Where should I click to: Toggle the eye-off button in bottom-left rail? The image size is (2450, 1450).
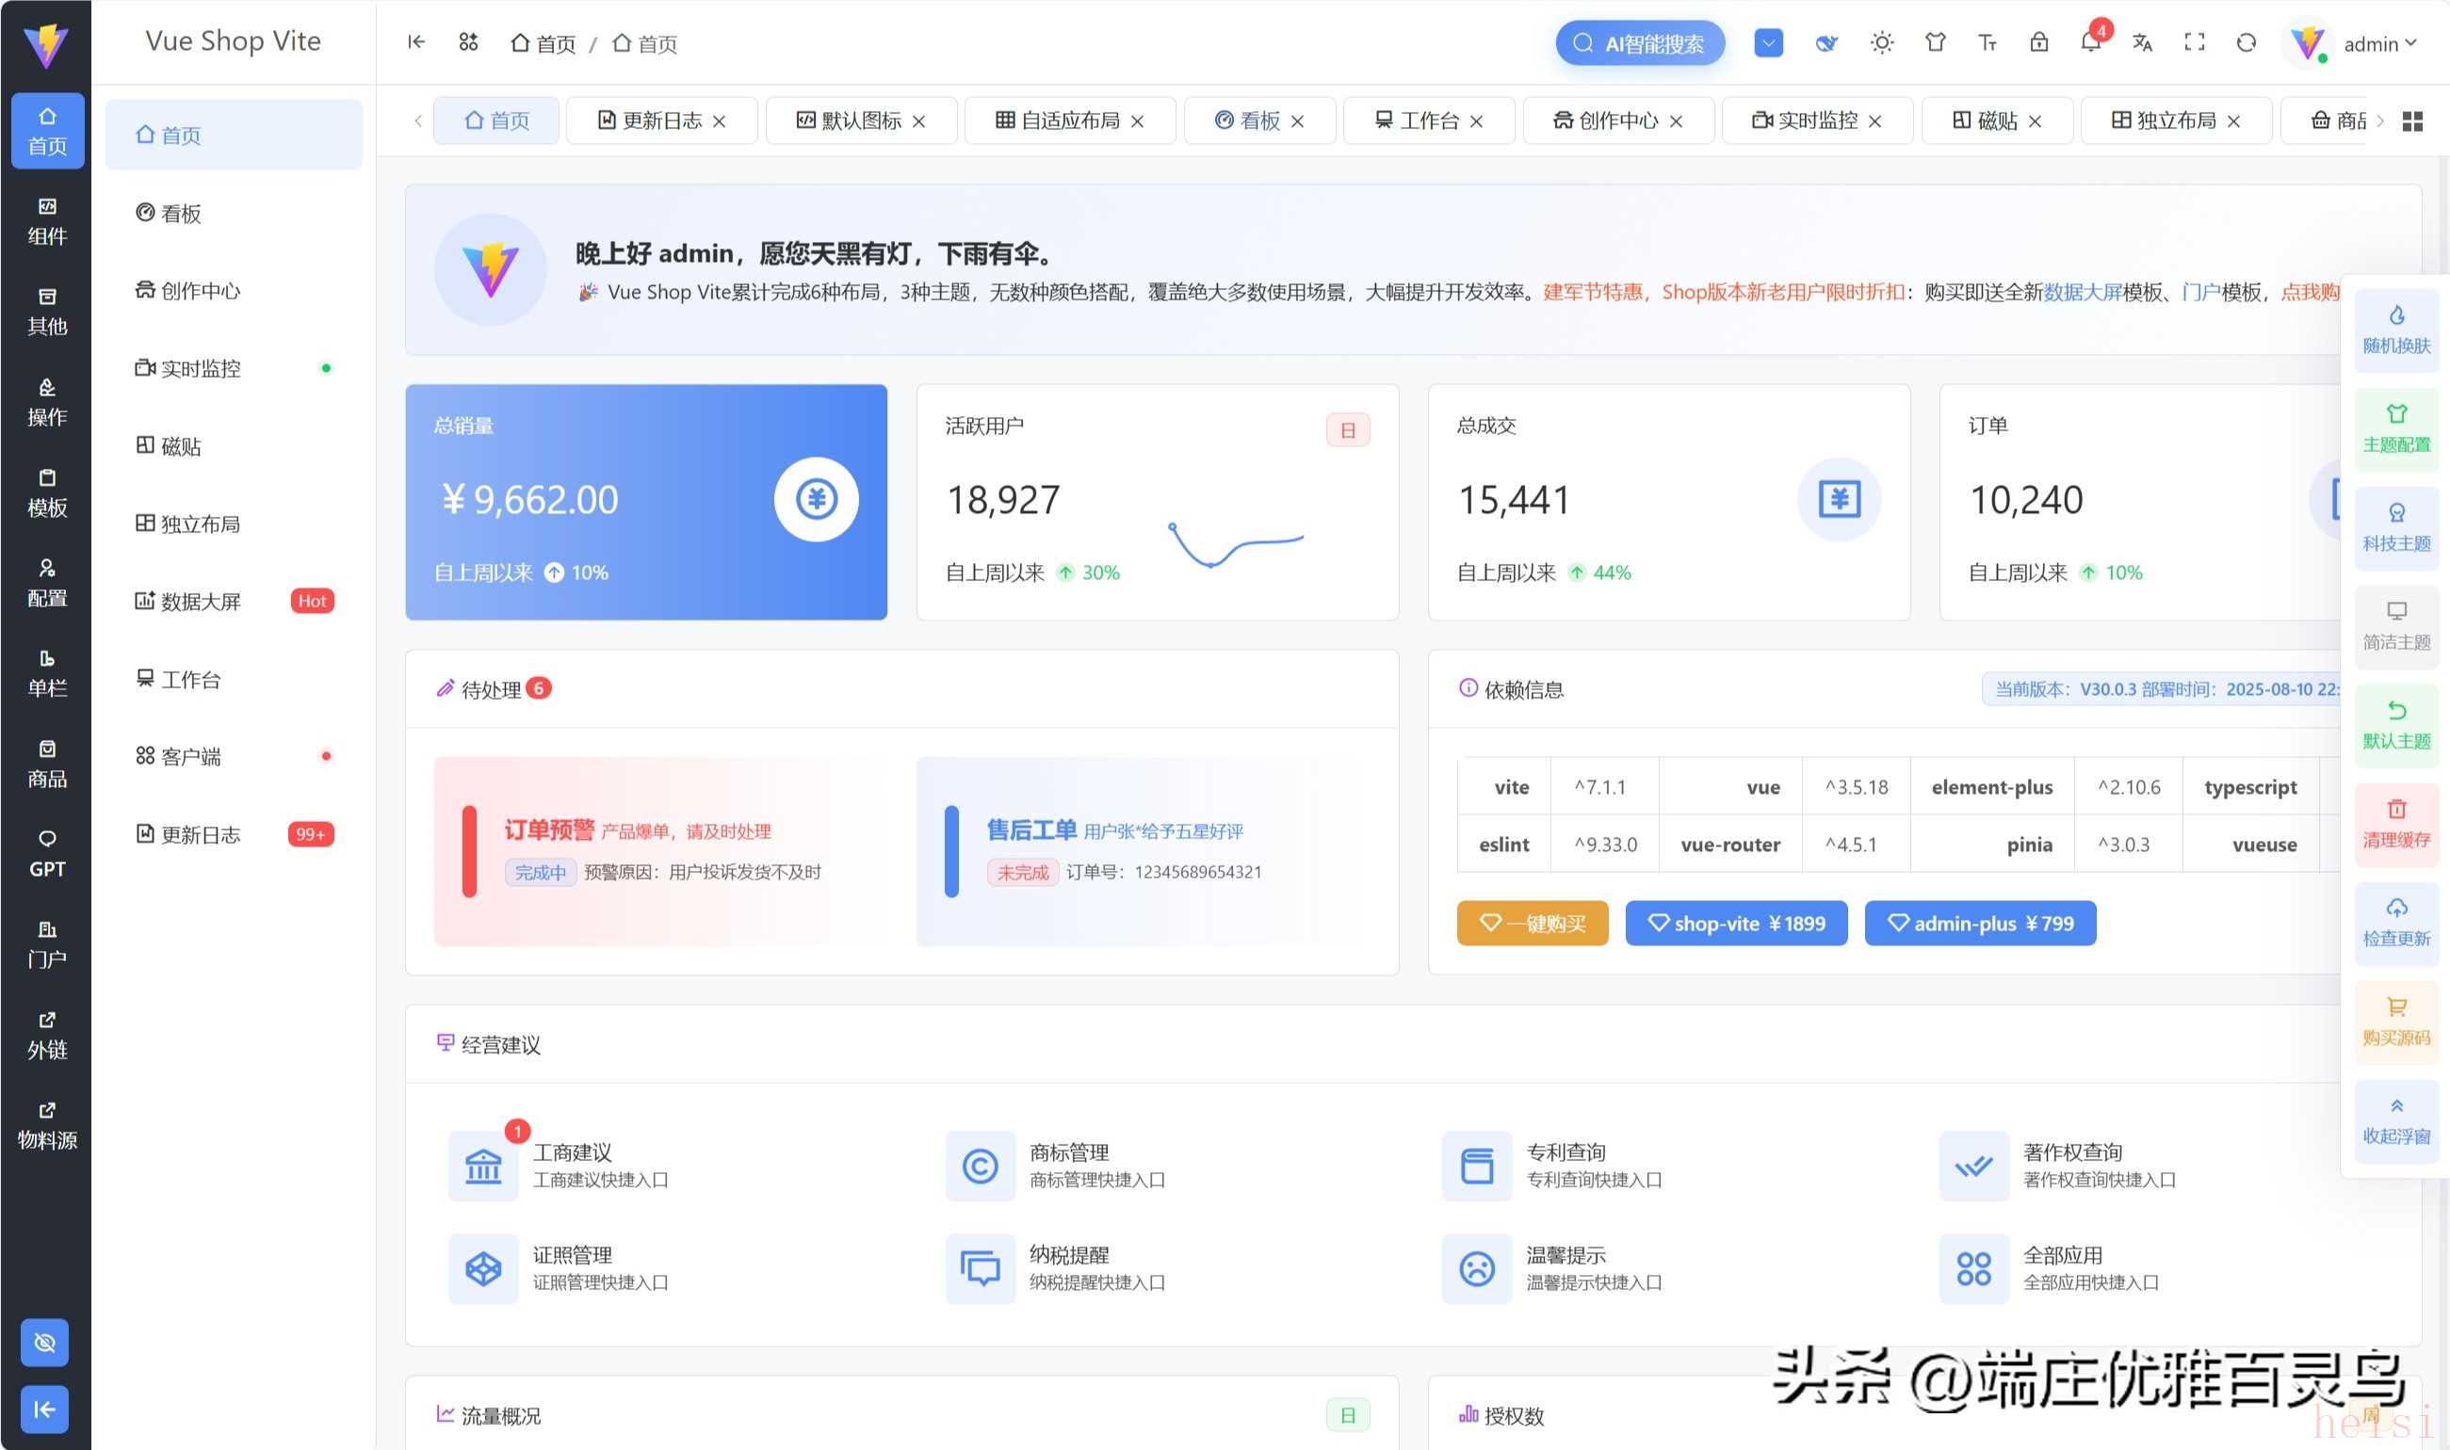tap(45, 1343)
